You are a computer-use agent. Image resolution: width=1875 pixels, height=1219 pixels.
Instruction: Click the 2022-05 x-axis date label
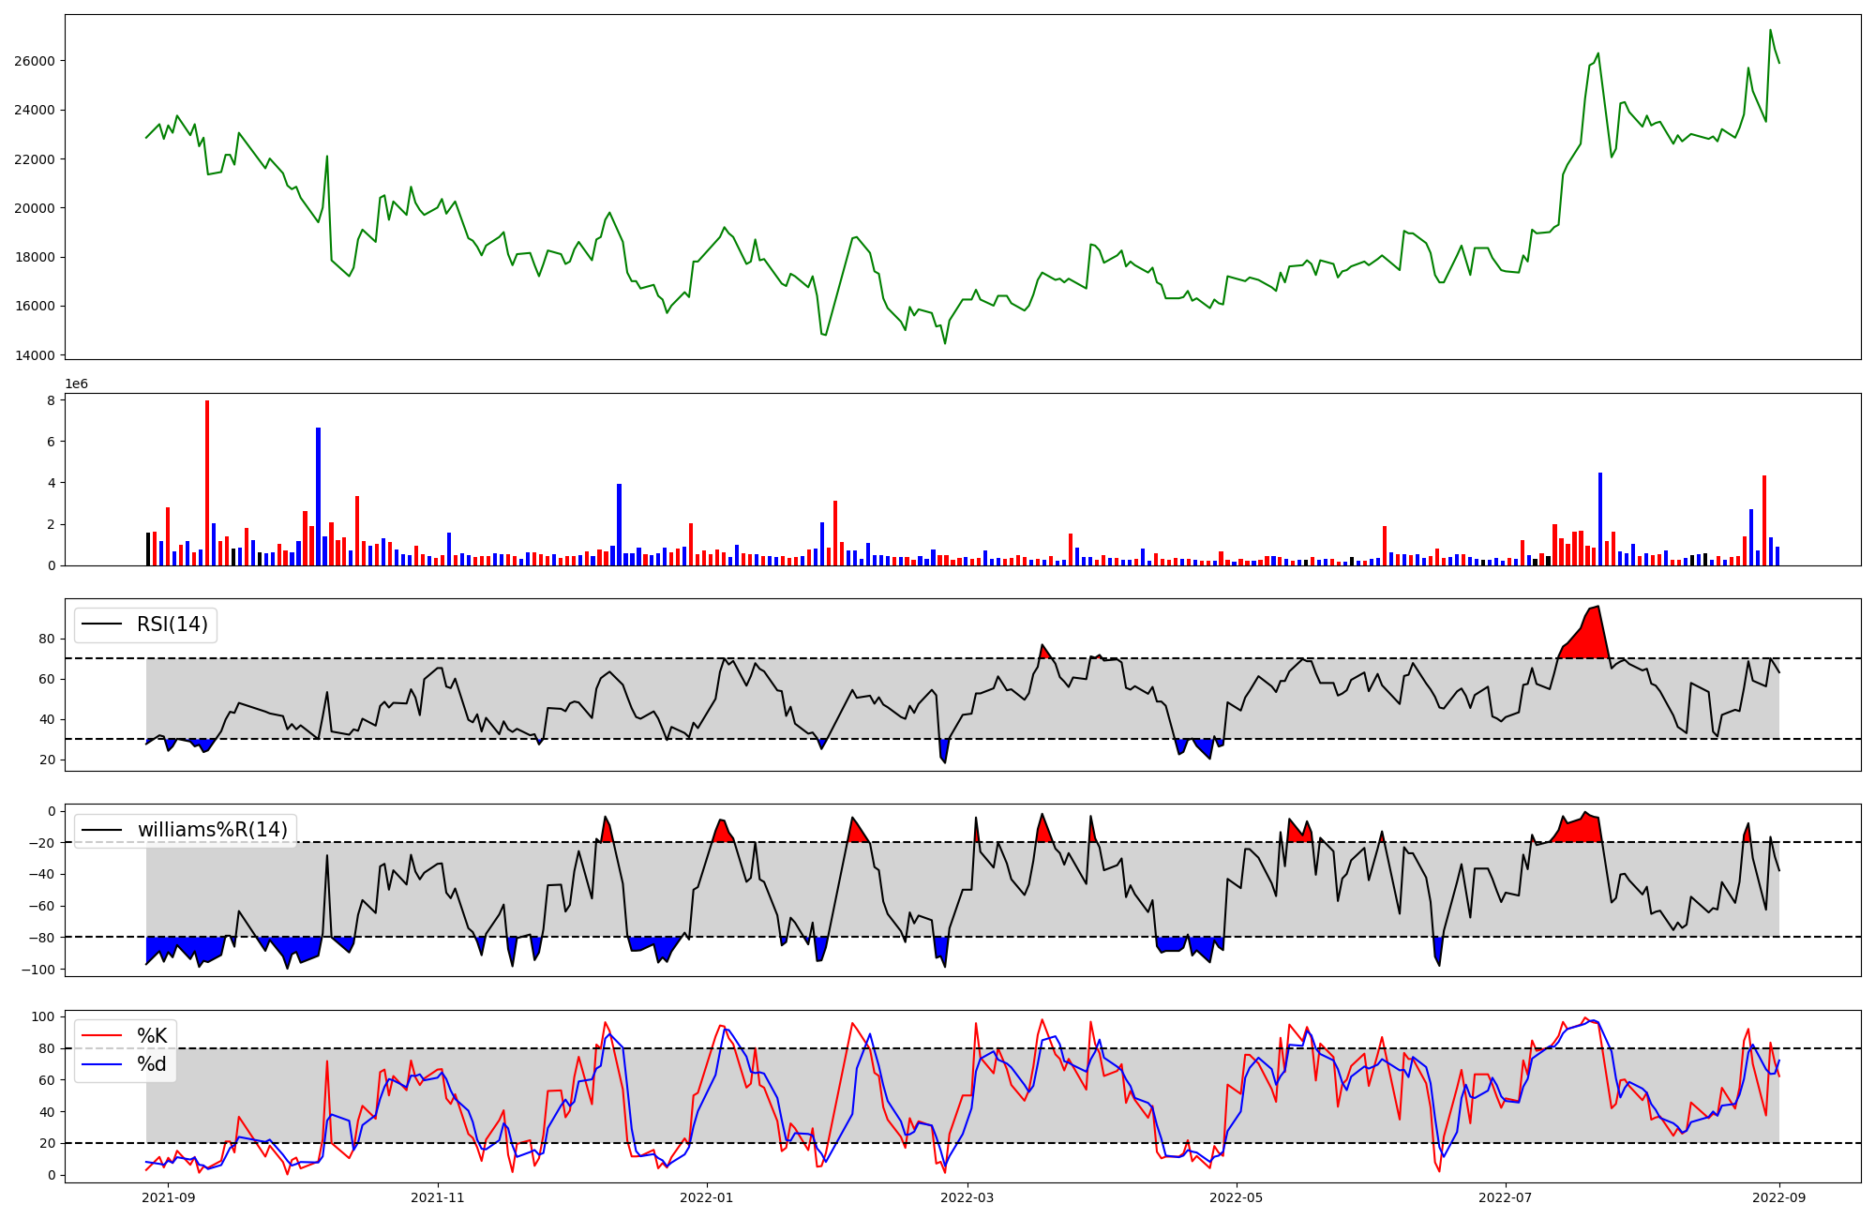point(1236,1196)
